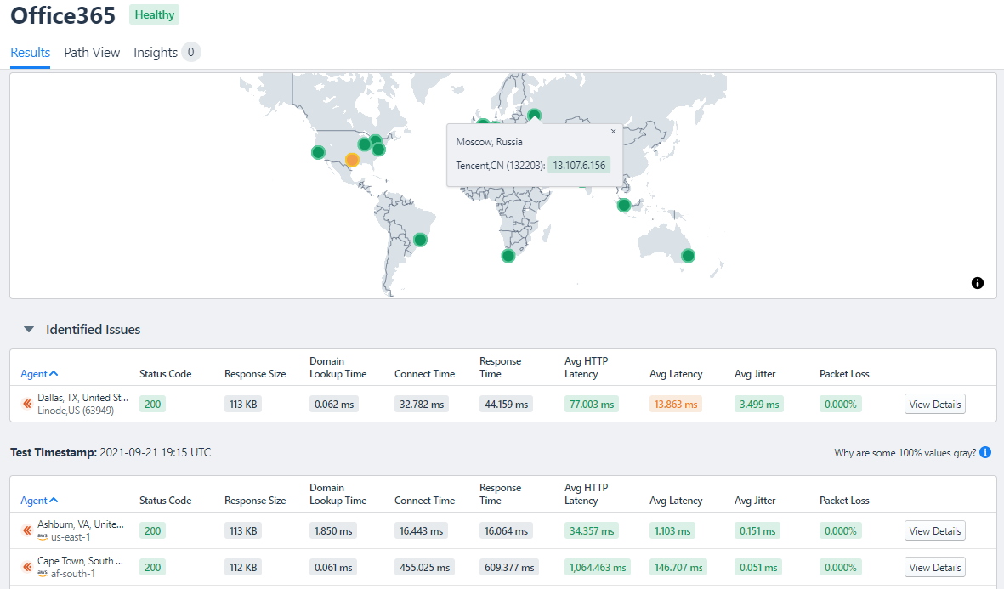Close the Moscow, Russia map popup
The image size is (1004, 589).
(614, 131)
